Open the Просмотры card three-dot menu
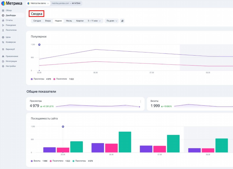The image size is (233, 169). pyautogui.click(x=140, y=102)
